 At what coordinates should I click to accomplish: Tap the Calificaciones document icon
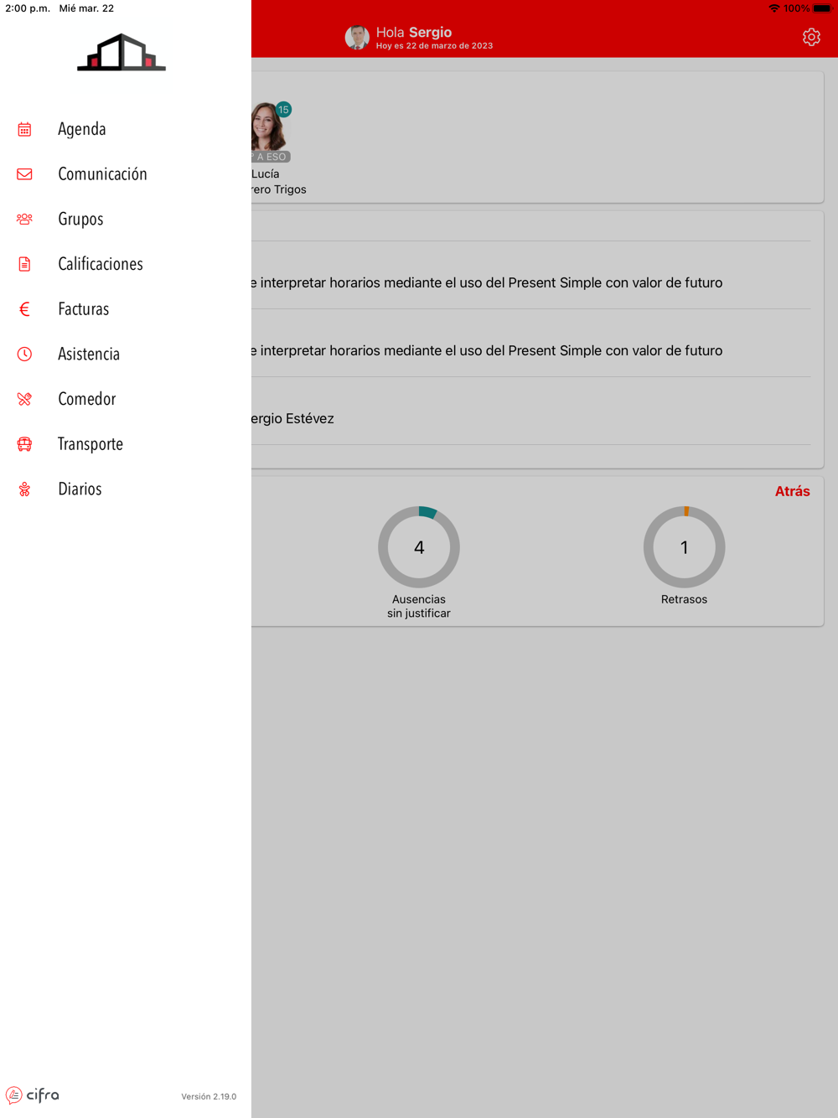pyautogui.click(x=24, y=264)
